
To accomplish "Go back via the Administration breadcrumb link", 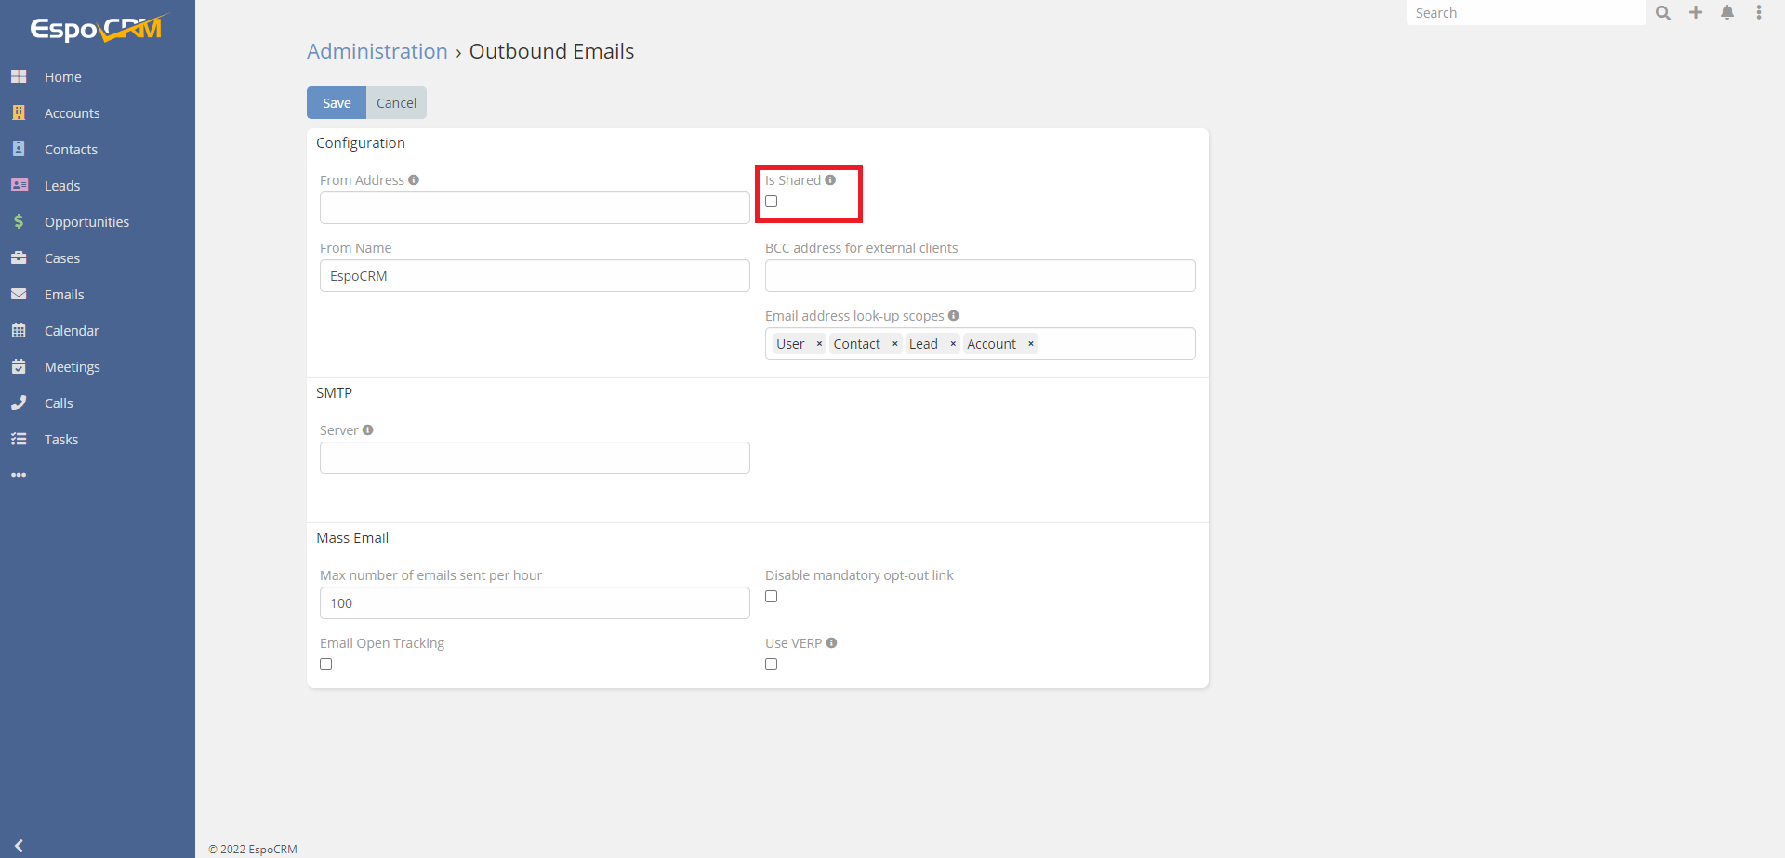I will click(377, 51).
